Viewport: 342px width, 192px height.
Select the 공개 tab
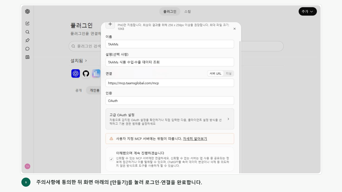point(79,90)
